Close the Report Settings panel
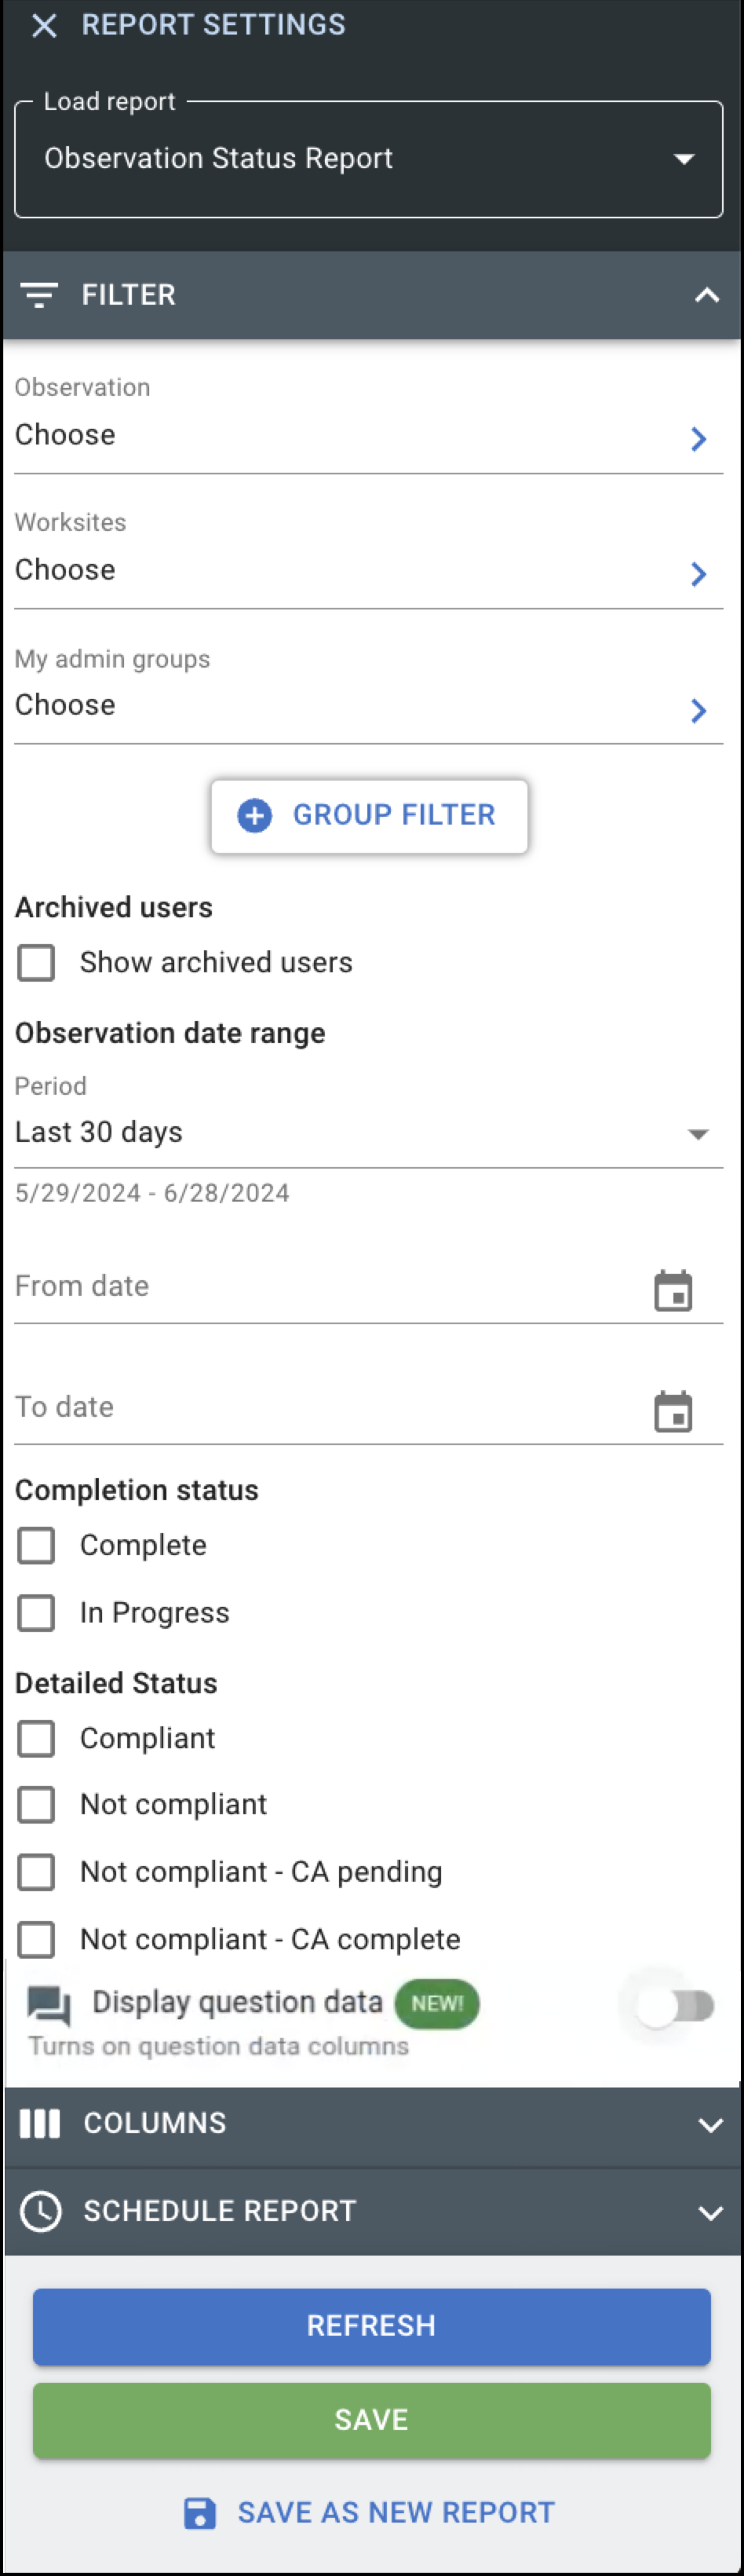744x2576 pixels. tap(44, 25)
